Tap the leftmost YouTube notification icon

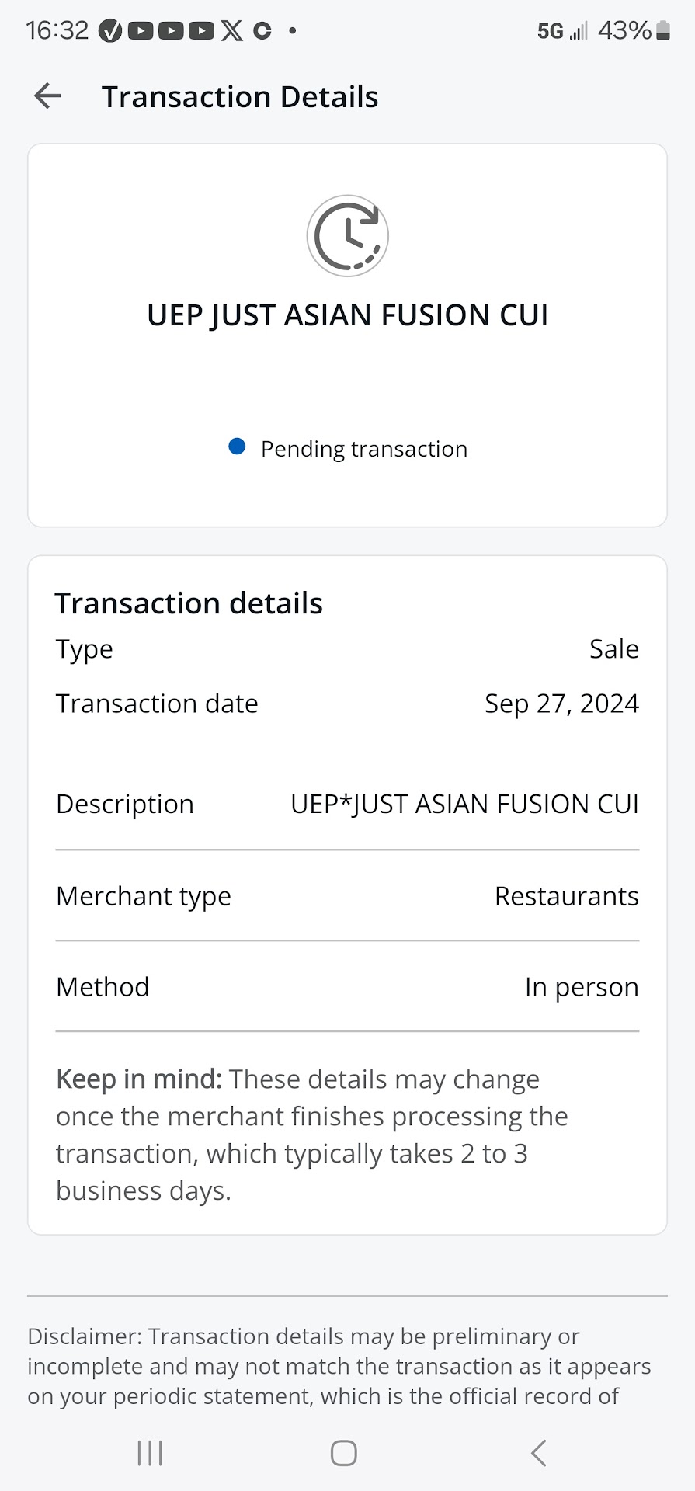pos(141,31)
